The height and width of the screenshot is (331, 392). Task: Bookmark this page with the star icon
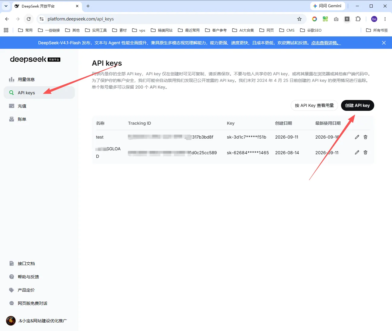coord(299,19)
